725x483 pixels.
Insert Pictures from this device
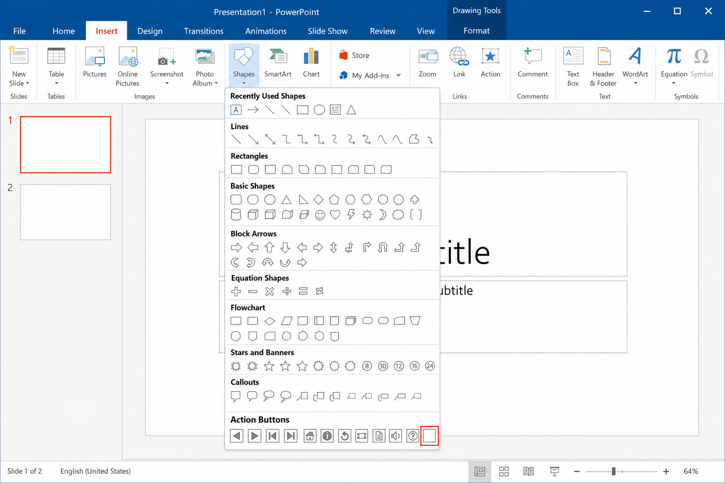[x=94, y=63]
